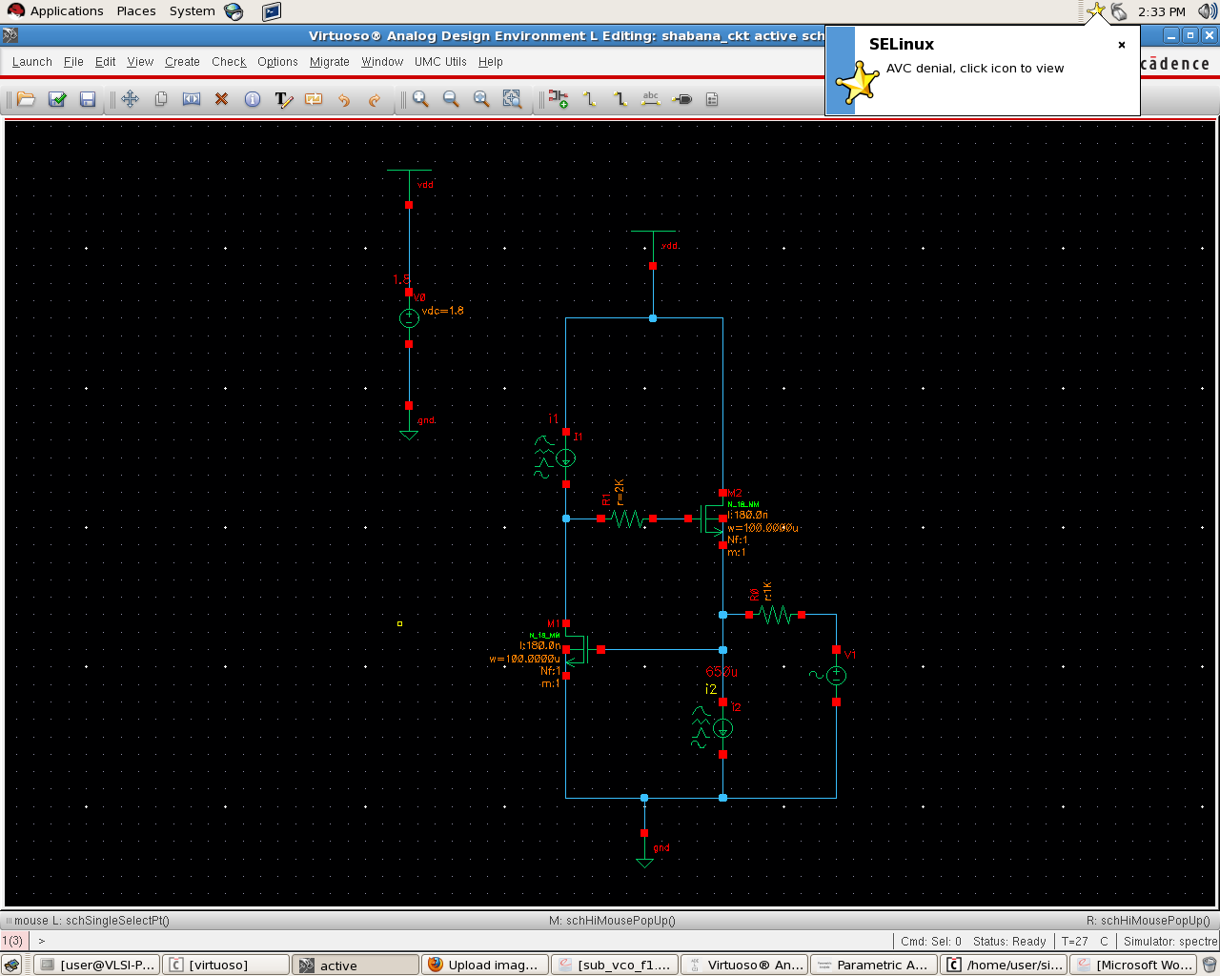Click the Open folder toolbar icon

point(27,99)
